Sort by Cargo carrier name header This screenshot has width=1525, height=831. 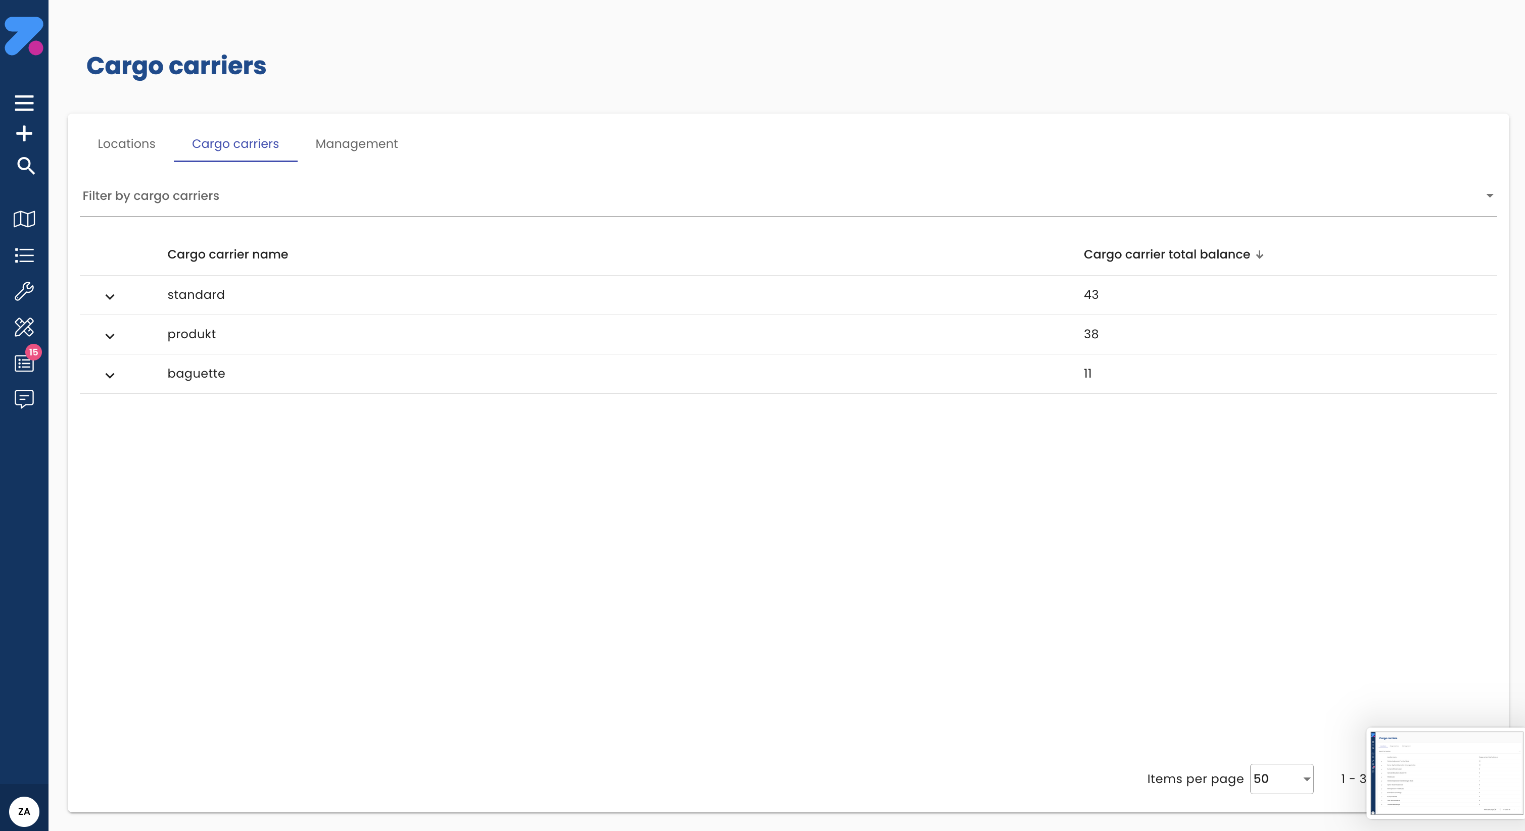pyautogui.click(x=227, y=254)
